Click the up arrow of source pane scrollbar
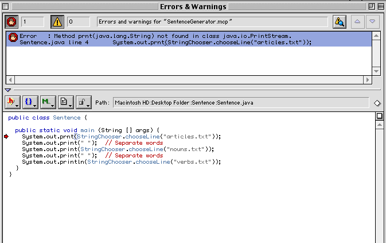The width and height of the screenshot is (386, 243). 379,125
